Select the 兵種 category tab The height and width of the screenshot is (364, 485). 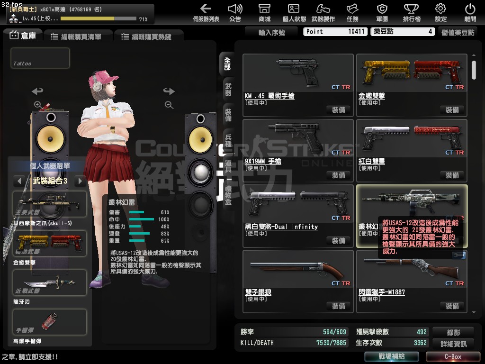(x=228, y=141)
